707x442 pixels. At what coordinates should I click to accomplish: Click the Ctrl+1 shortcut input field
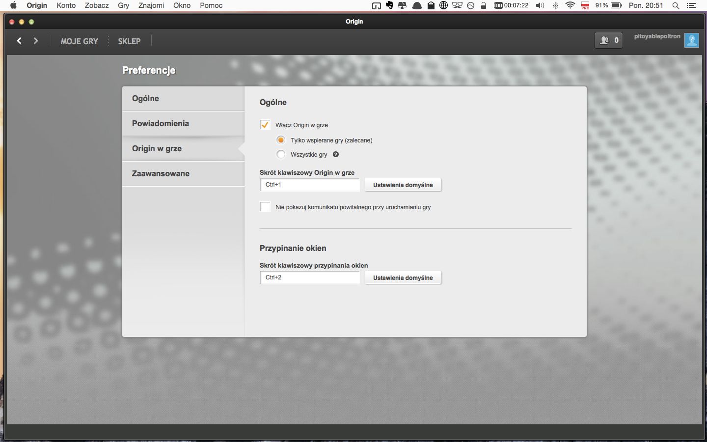(x=310, y=185)
